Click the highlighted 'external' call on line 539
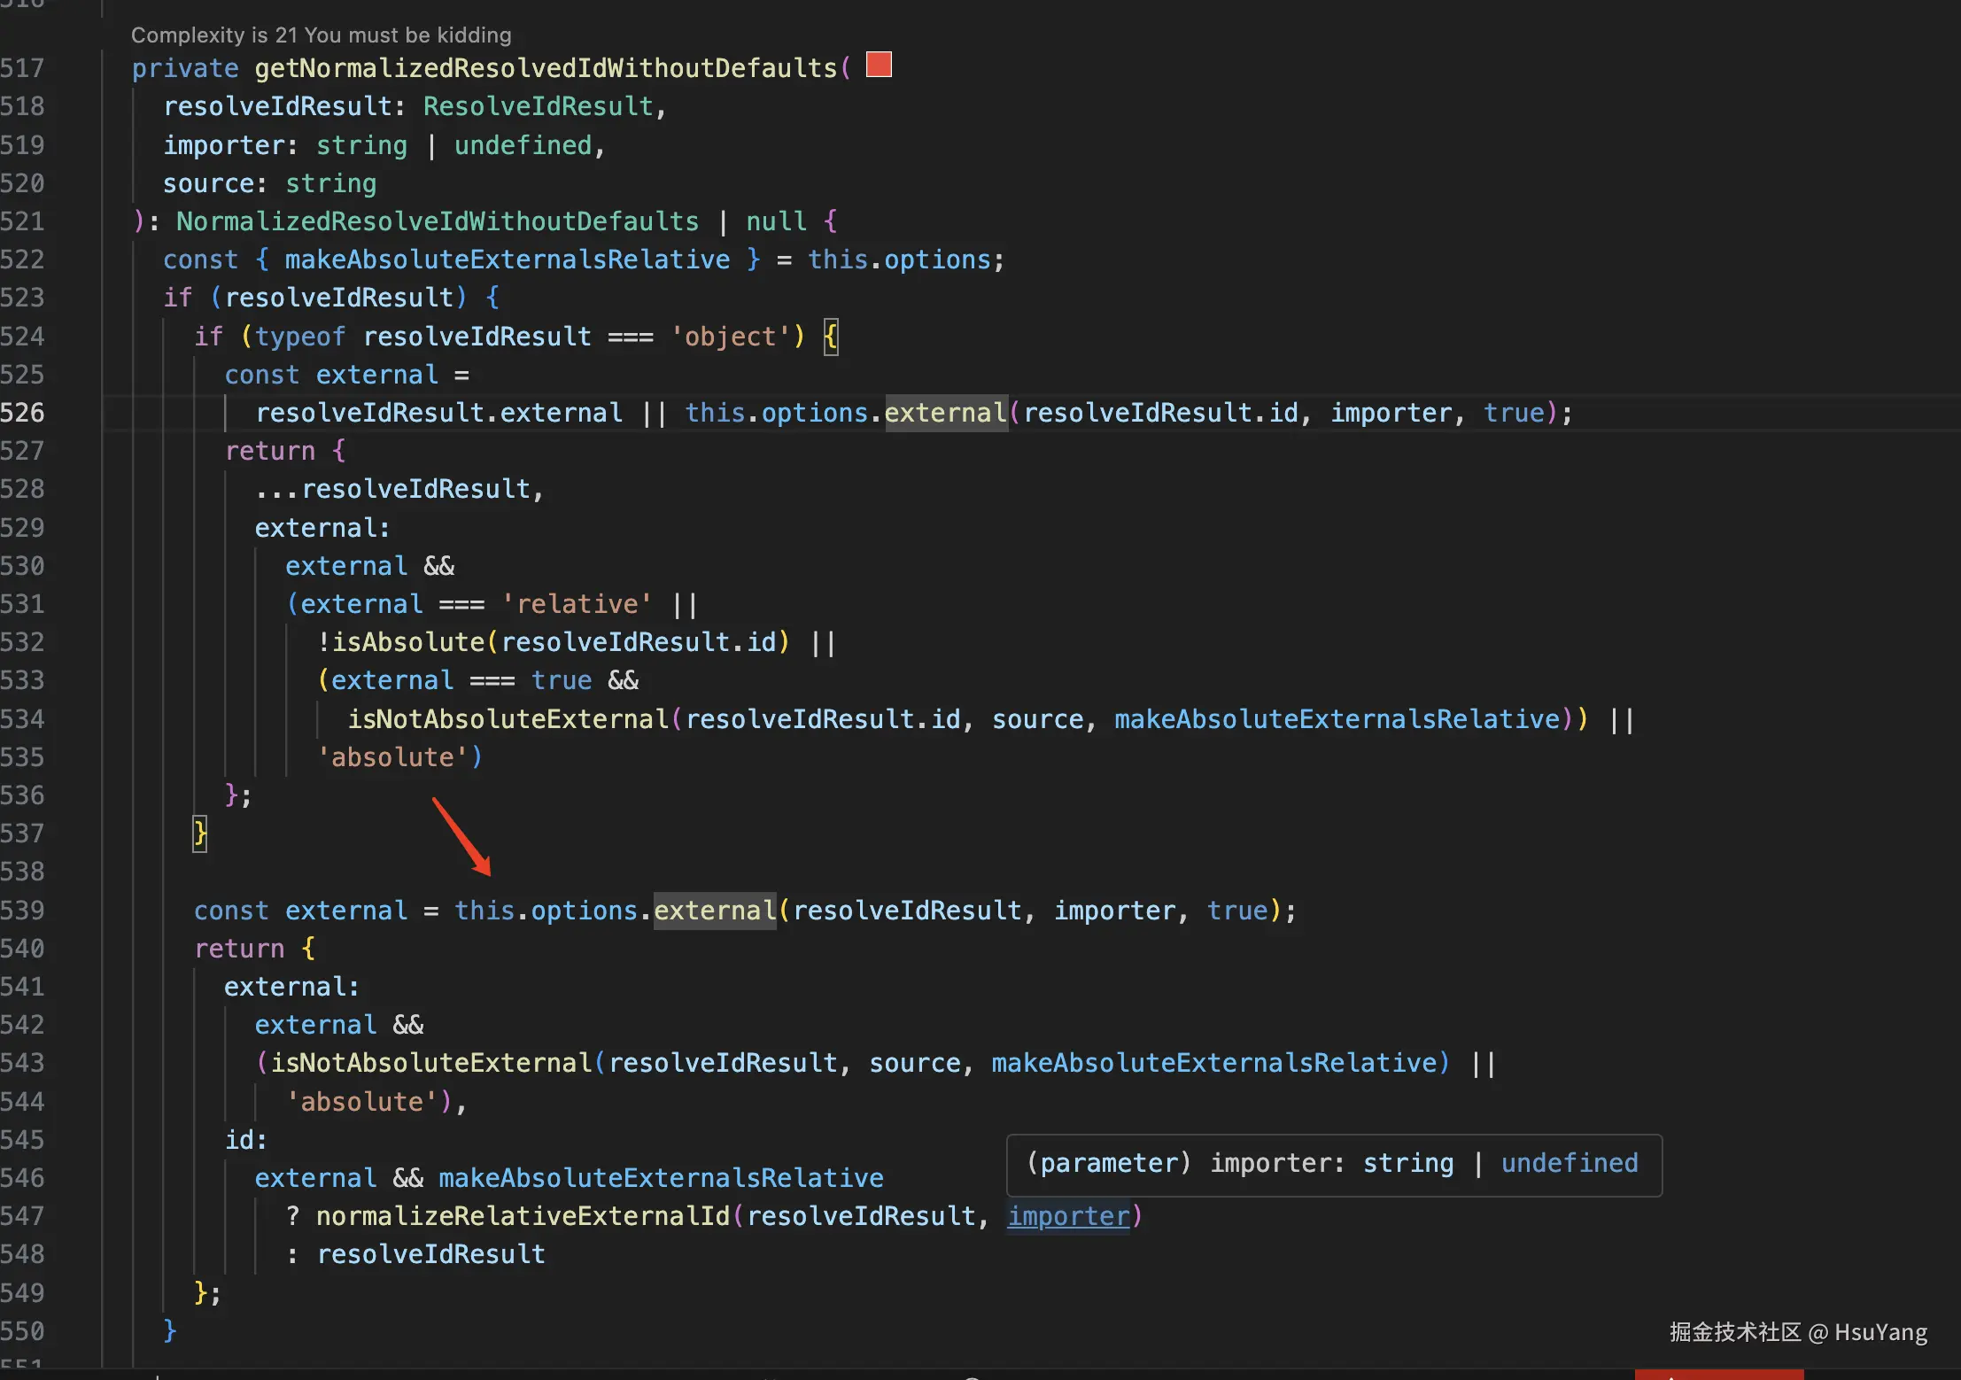Viewport: 1961px width, 1380px height. pos(715,911)
